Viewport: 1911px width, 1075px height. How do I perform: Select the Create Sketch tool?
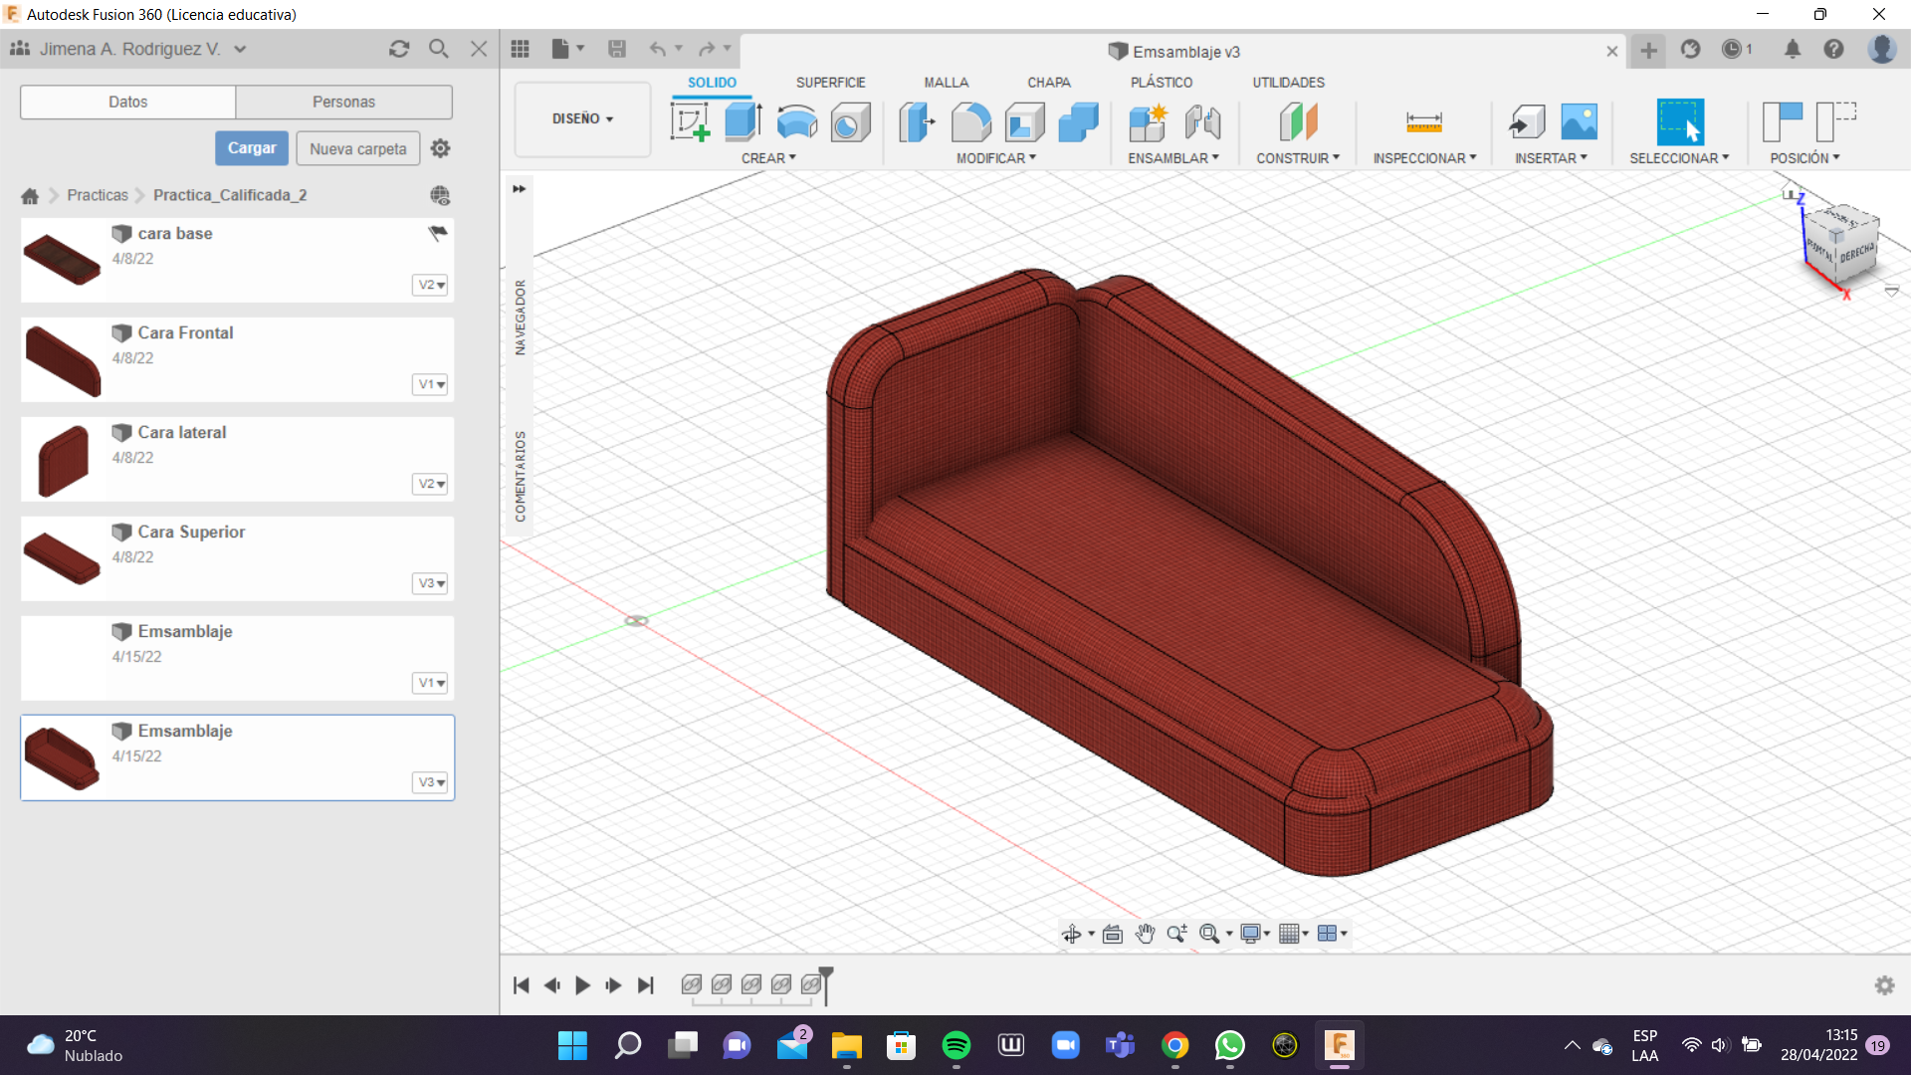tap(690, 122)
